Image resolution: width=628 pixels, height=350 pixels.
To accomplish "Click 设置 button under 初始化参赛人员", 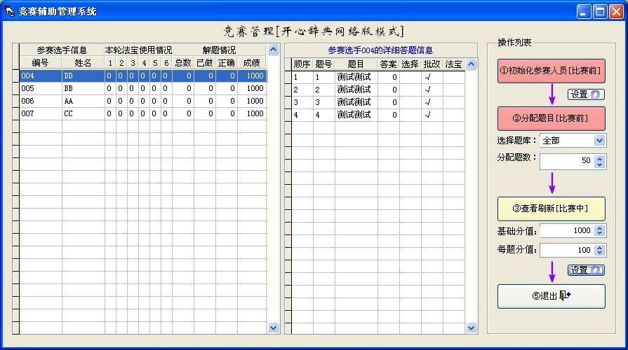I will pos(586,94).
